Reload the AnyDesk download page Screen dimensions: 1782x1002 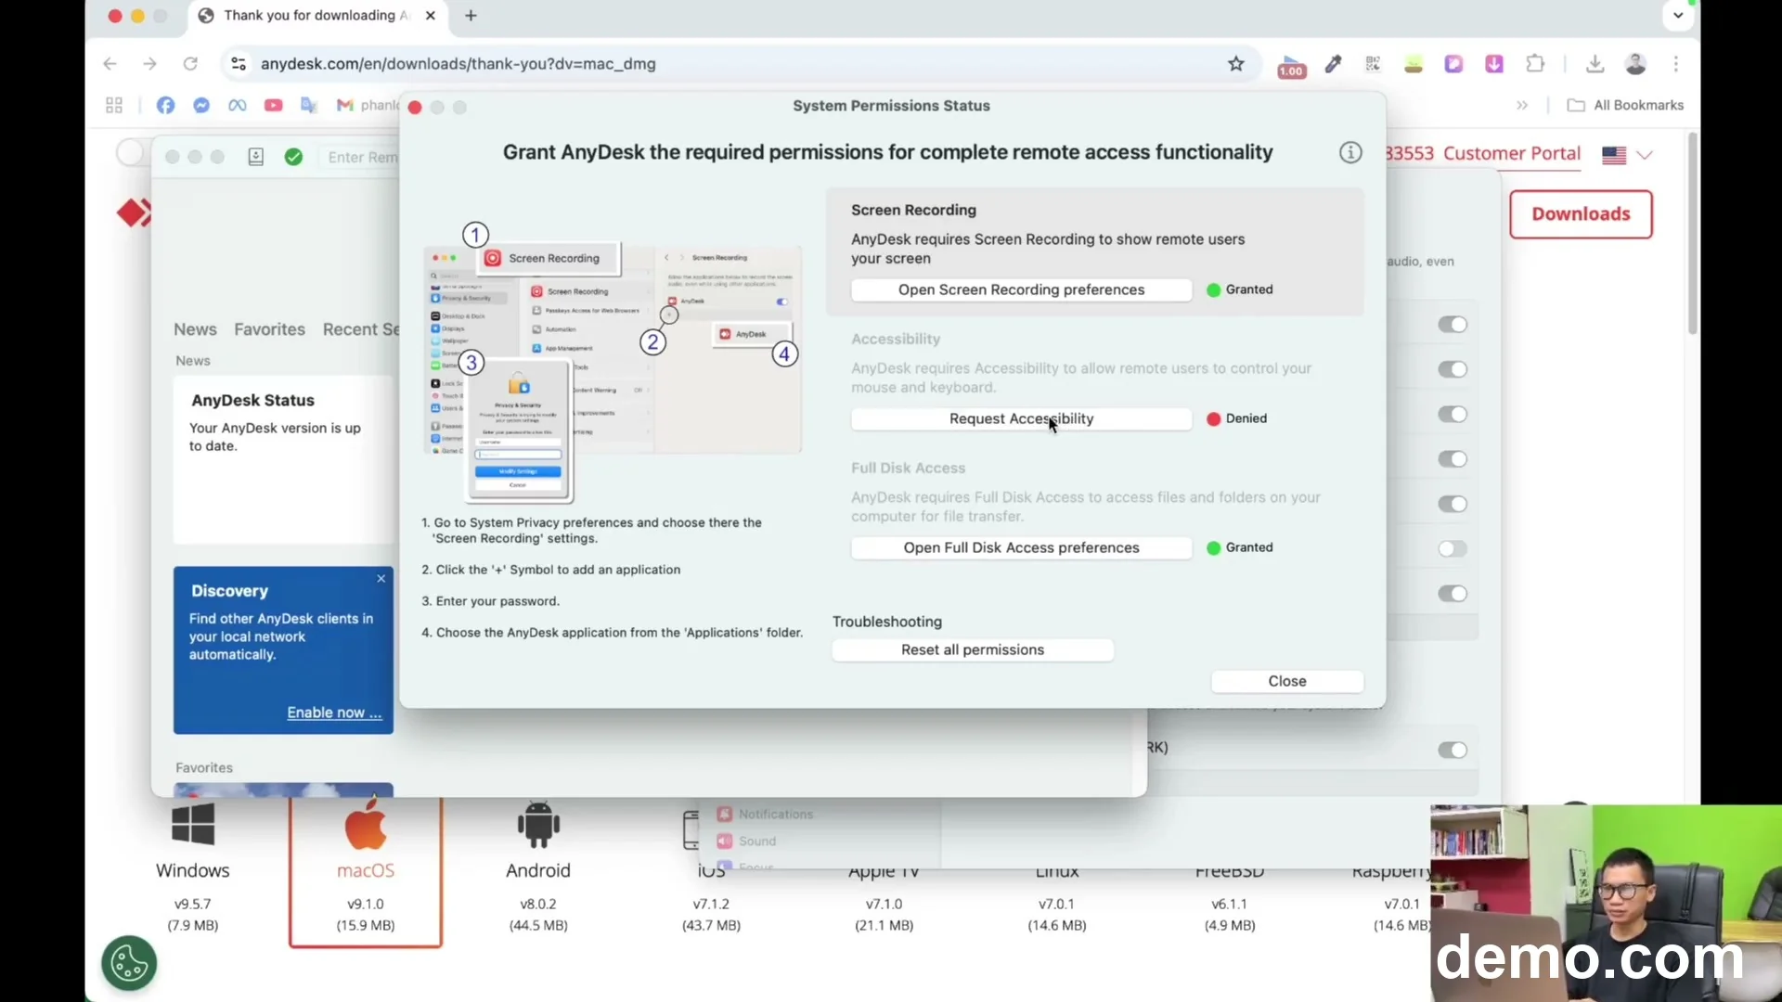(190, 64)
